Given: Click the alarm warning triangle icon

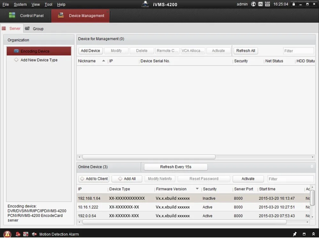Looking at the screenshot, I should click(x=7, y=234).
